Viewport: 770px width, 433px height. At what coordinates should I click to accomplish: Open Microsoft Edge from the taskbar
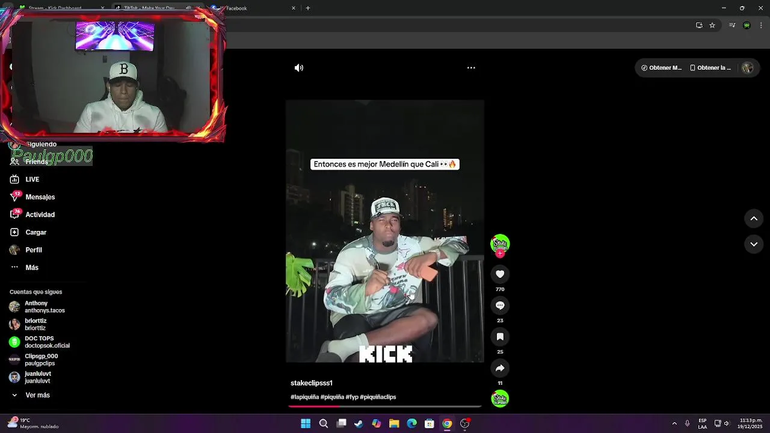point(411,423)
